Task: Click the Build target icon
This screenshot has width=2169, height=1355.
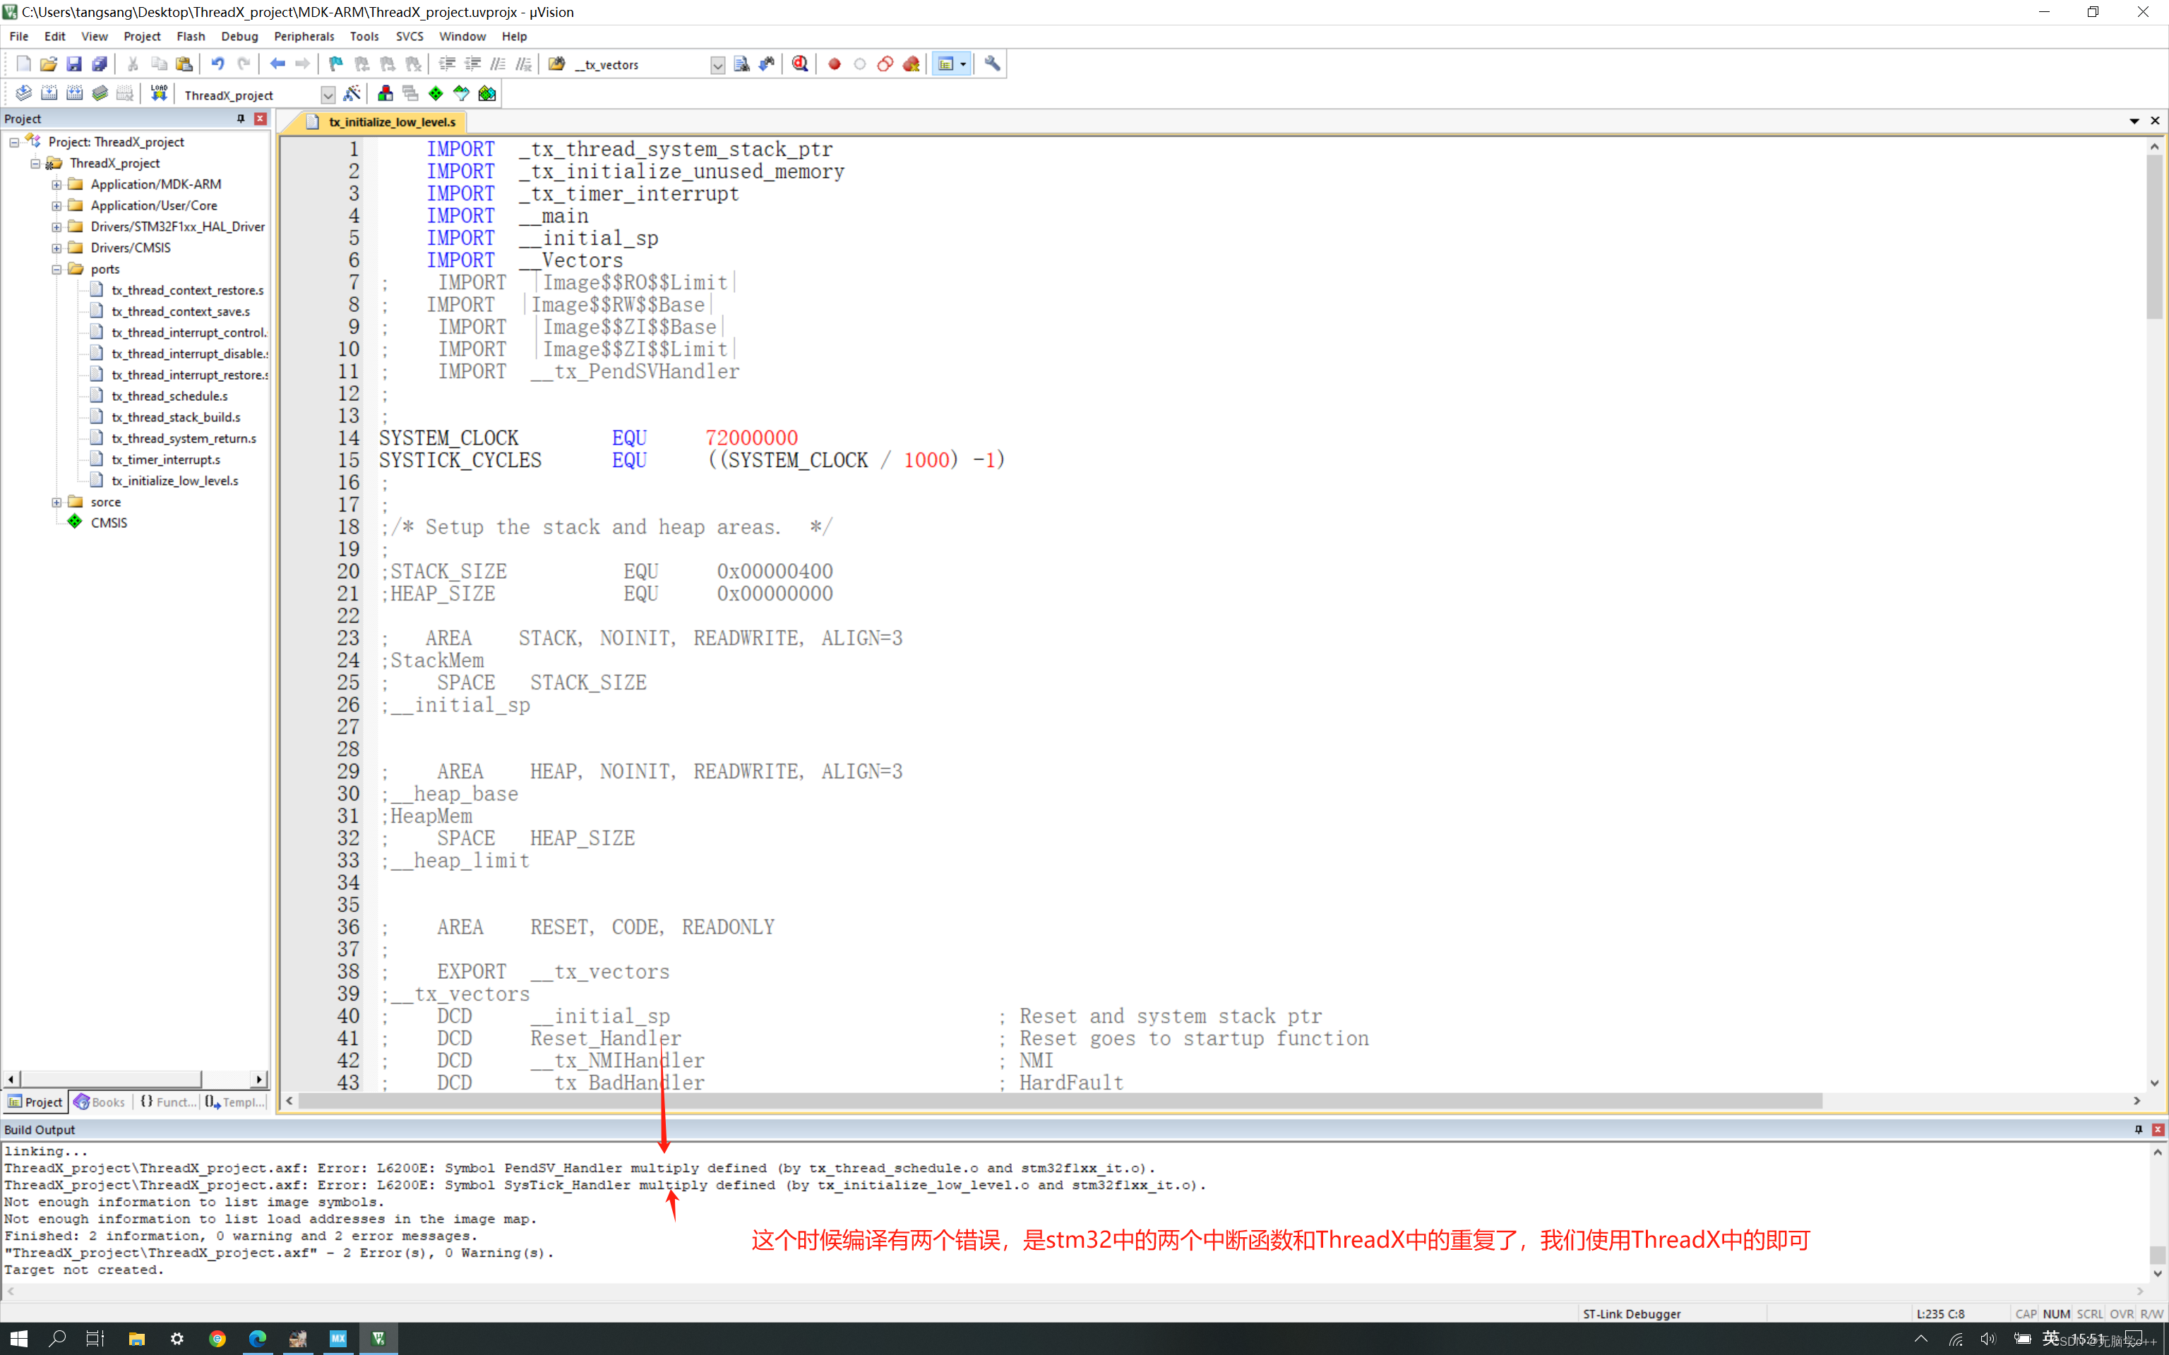Action: coord(49,93)
